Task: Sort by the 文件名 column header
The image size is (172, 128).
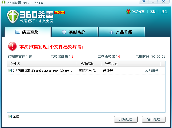Action: [42, 64]
